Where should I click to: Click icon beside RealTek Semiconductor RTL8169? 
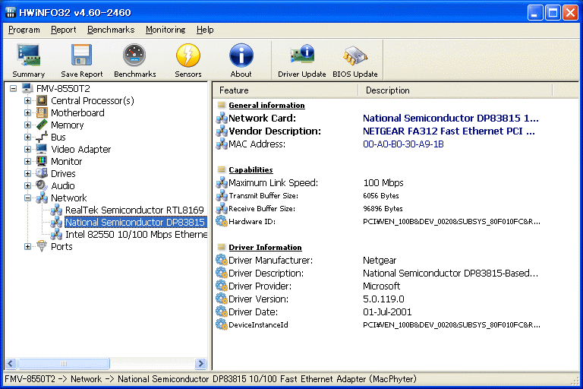(x=56, y=210)
